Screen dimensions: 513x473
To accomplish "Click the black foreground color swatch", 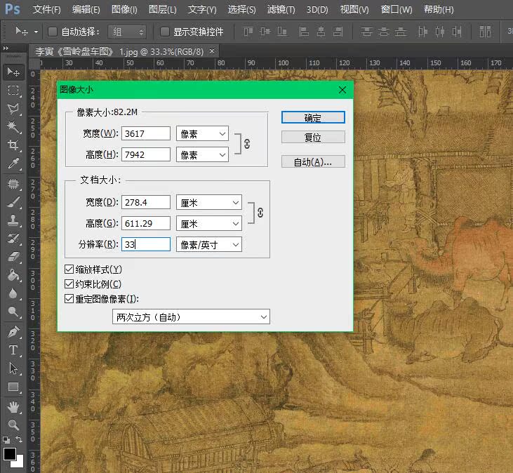I will pos(9,455).
